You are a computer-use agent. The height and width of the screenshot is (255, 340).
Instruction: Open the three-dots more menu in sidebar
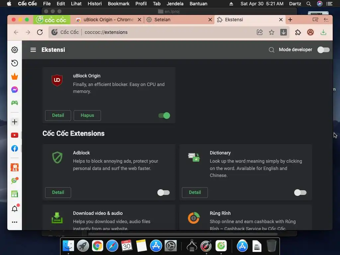[x=15, y=222]
